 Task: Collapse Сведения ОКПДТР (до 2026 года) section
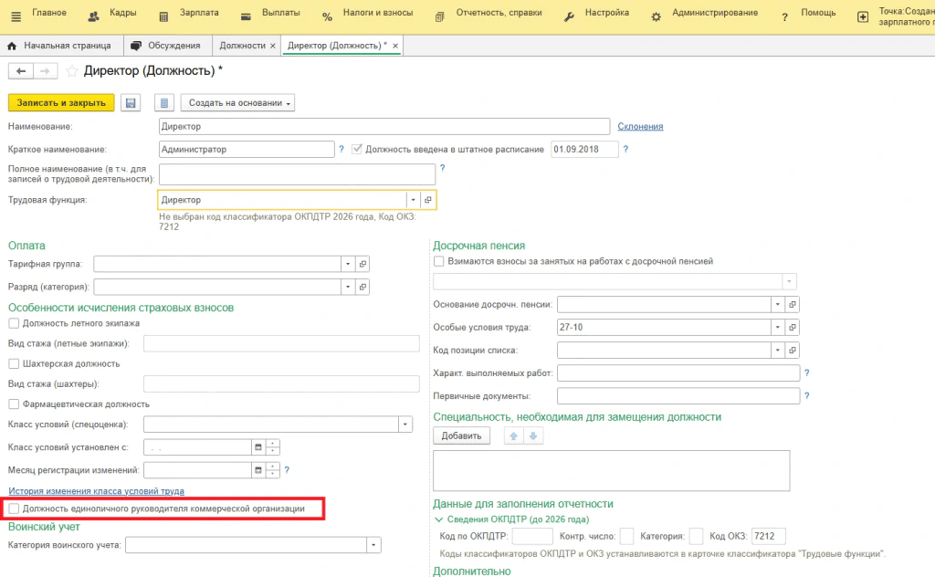pyautogui.click(x=439, y=519)
